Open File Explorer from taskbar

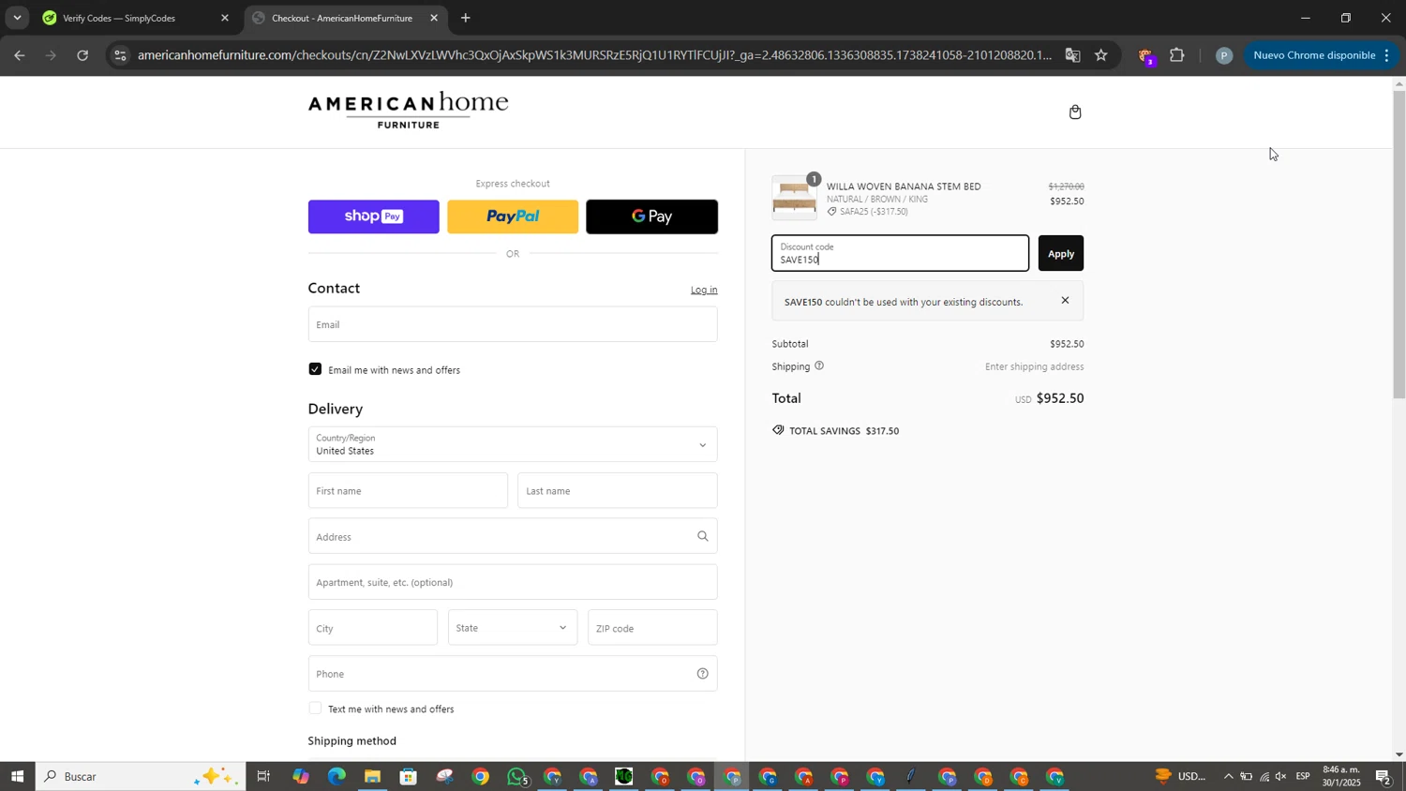[372, 776]
